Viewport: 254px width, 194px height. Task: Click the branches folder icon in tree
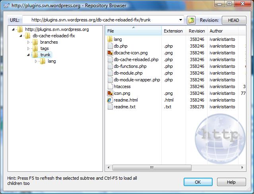click(35, 42)
